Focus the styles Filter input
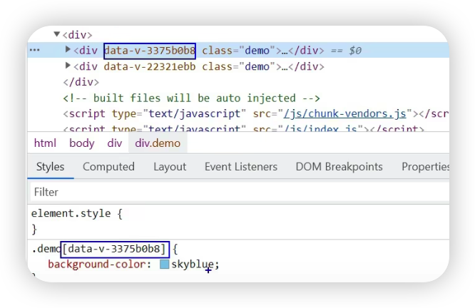 tap(240, 192)
